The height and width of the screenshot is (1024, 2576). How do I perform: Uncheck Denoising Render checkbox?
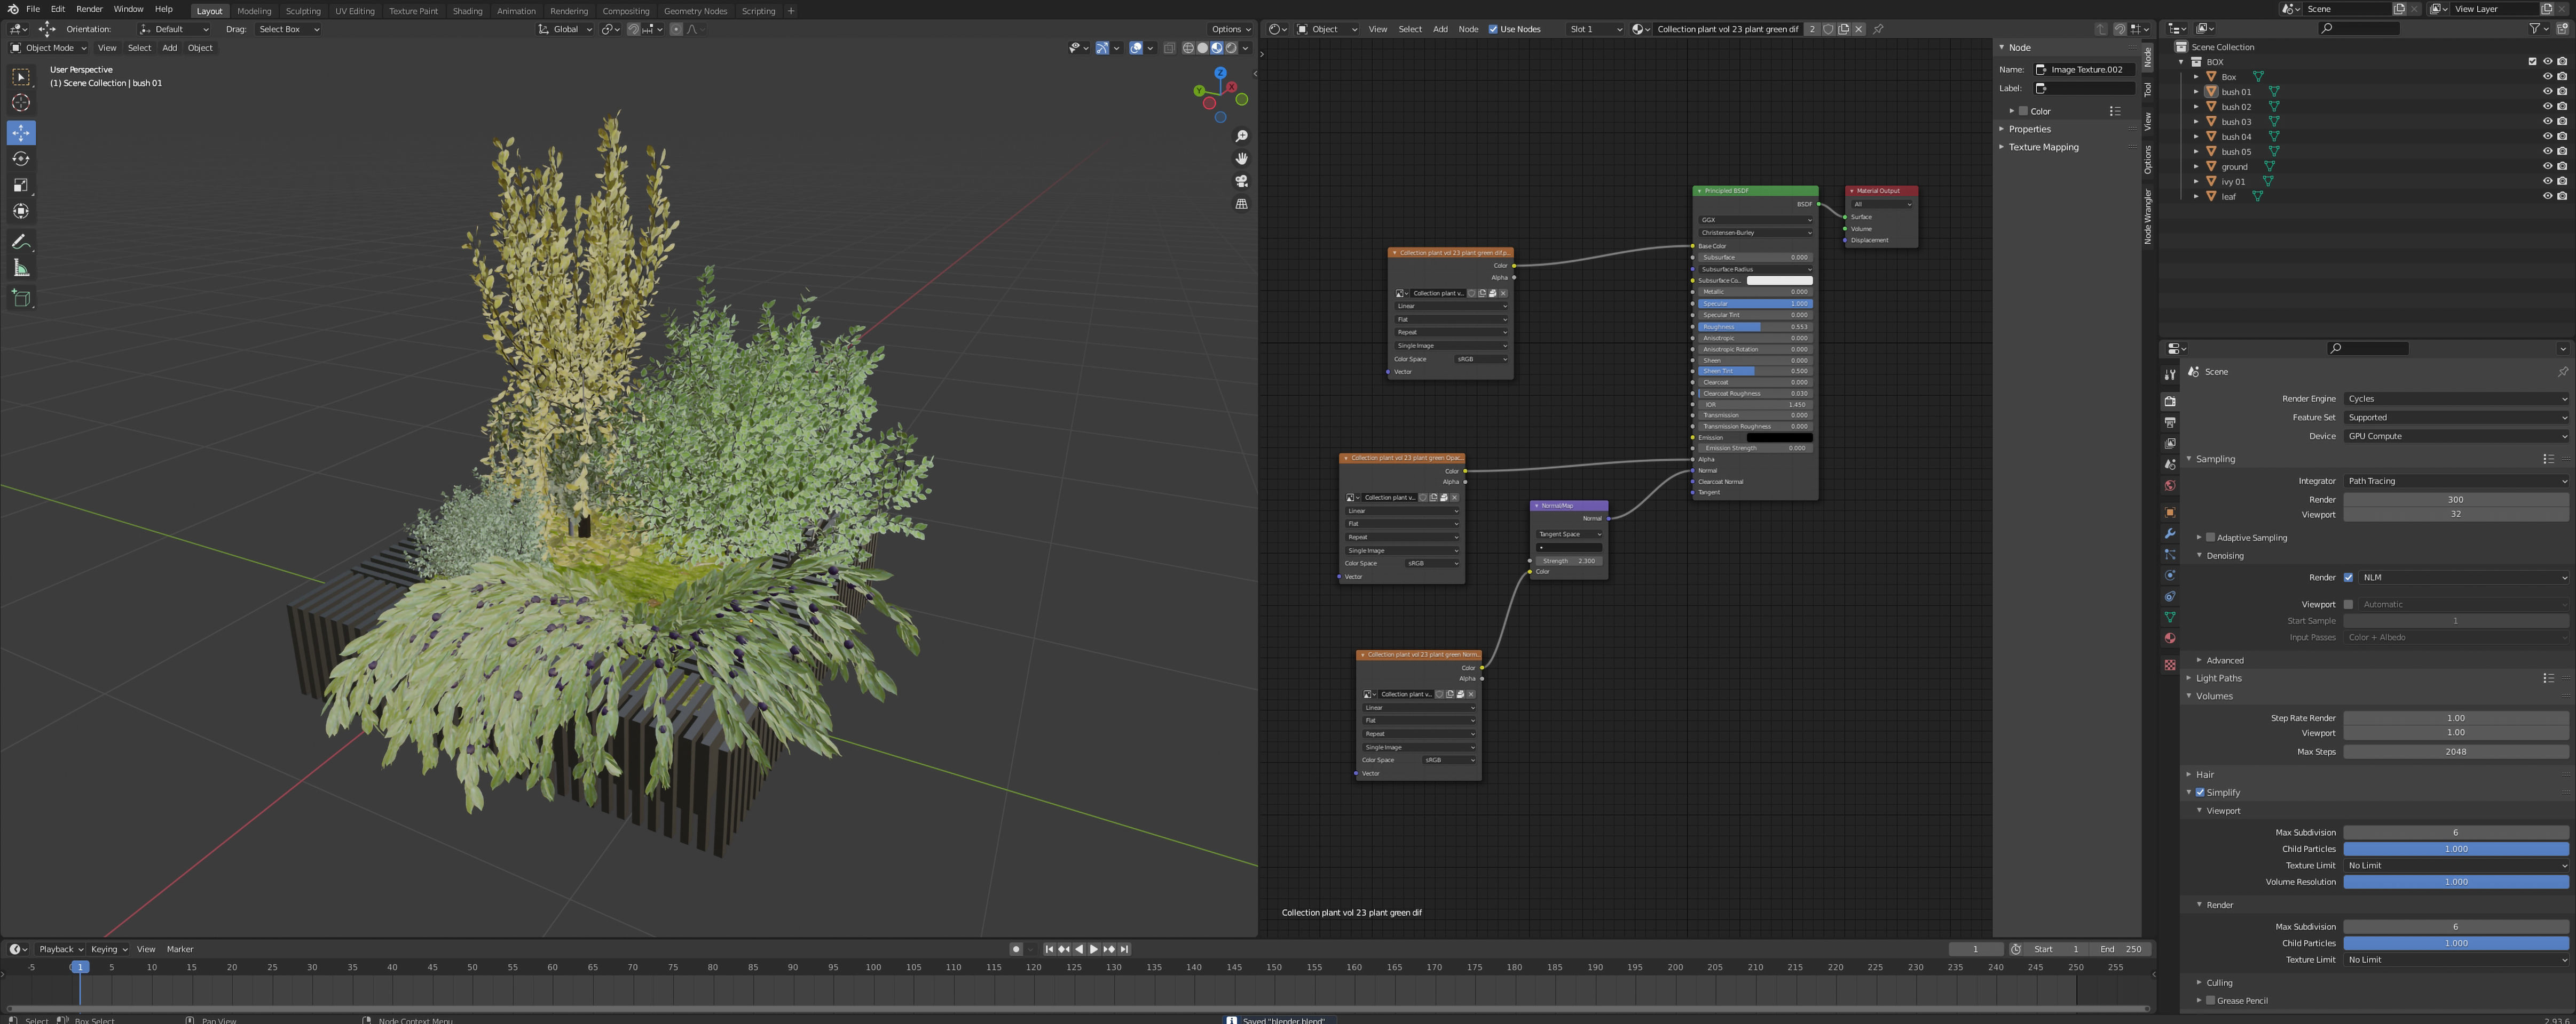[2348, 578]
